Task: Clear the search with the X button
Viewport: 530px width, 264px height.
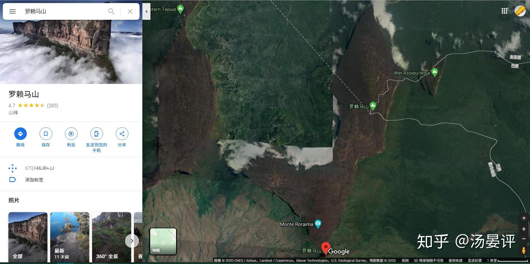Action: click(130, 11)
